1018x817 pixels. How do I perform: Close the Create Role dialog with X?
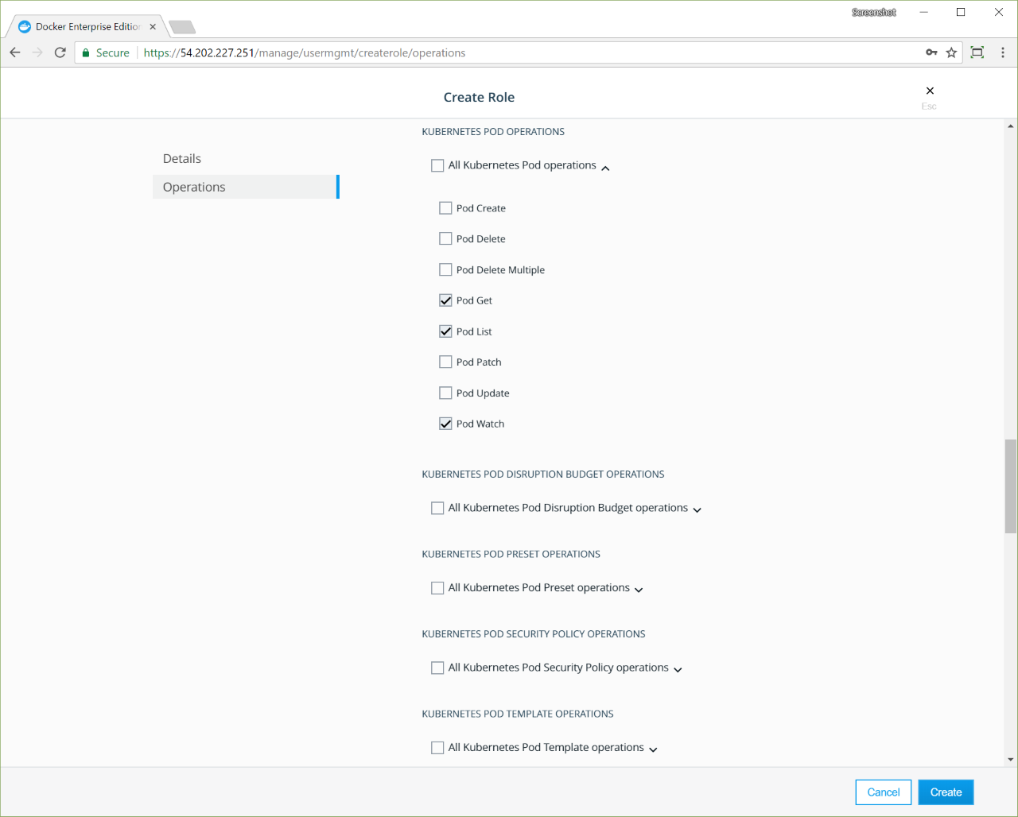[930, 91]
